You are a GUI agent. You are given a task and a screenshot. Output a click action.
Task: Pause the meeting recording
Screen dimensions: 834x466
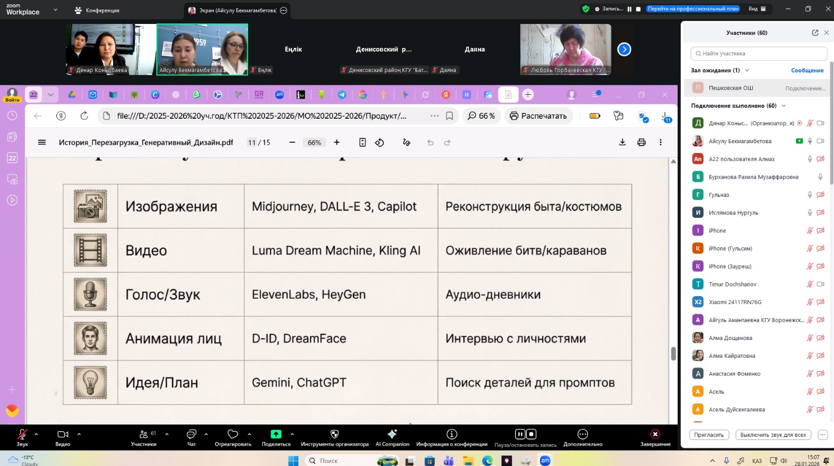pyautogui.click(x=520, y=434)
